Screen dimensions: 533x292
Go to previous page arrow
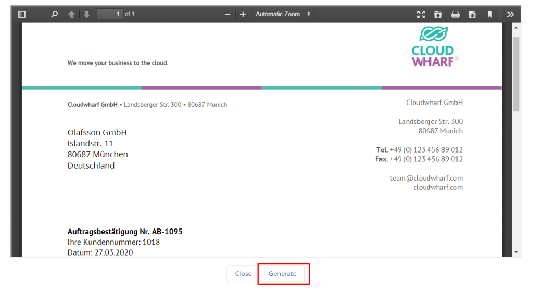click(x=71, y=15)
